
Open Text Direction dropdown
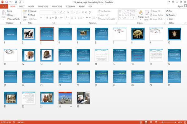[105, 11]
